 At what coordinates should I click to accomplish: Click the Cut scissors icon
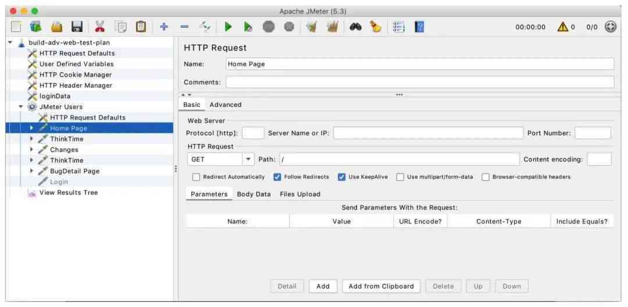100,27
